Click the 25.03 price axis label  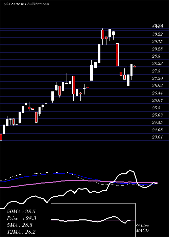(x=158, y=115)
